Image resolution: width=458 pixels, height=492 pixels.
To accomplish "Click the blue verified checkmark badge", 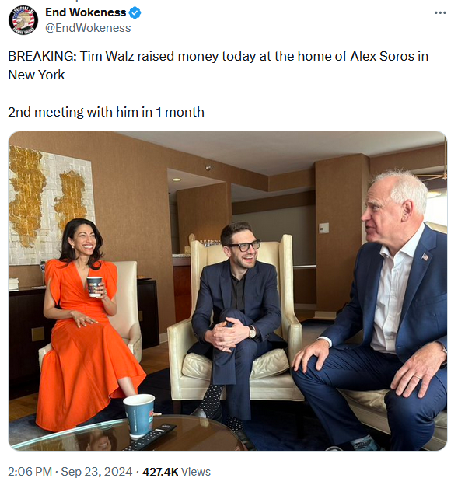I will [x=135, y=13].
